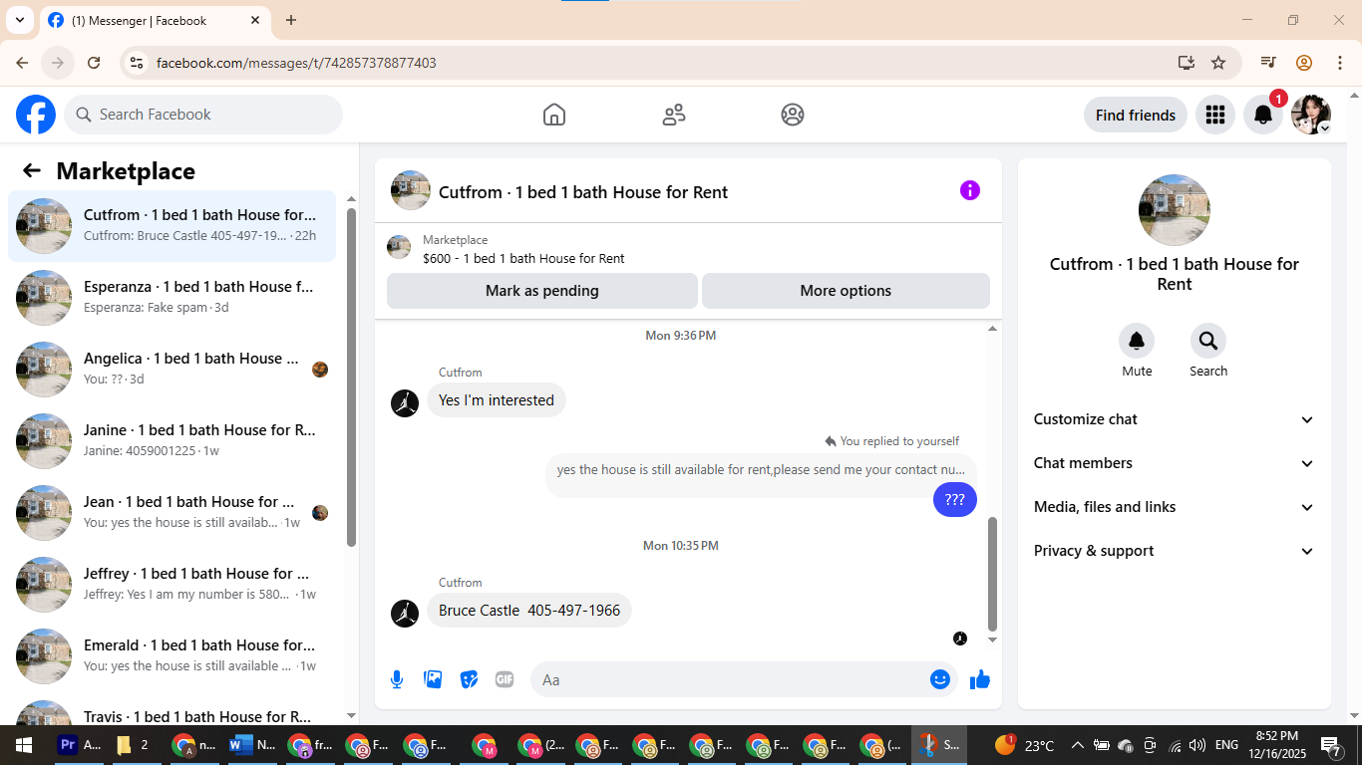
Task: Open the Groups icon in top navigation
Action: pyautogui.click(x=793, y=115)
